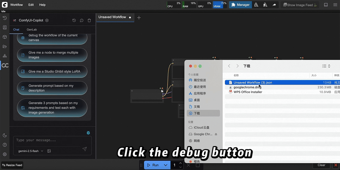Screen dimensions: 340x170
Task: Toggle dark theme with the moon icon
Action: coord(4,135)
